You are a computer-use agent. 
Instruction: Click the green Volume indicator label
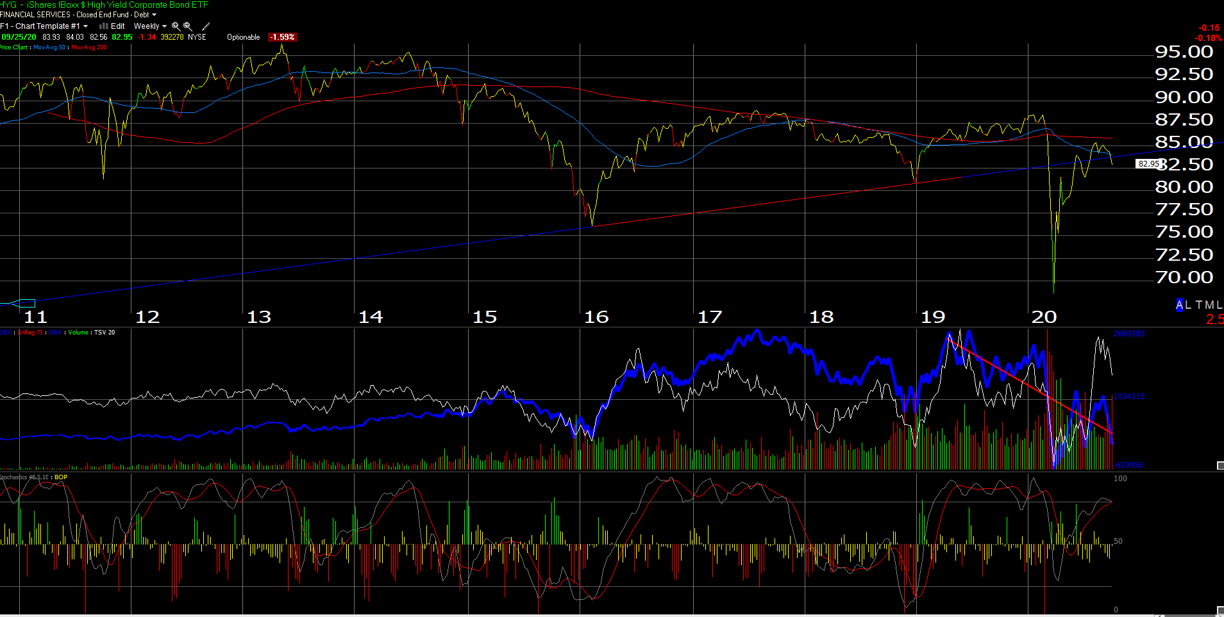click(x=78, y=333)
